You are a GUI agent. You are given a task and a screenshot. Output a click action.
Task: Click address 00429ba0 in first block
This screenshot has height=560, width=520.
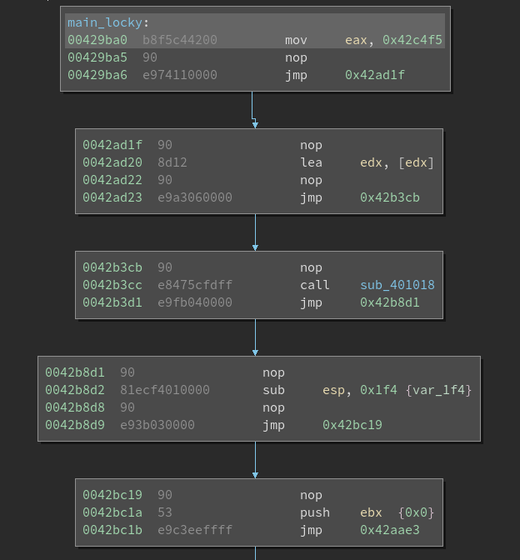click(x=97, y=40)
